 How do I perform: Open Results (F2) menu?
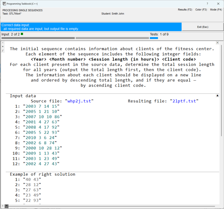click(x=185, y=9)
